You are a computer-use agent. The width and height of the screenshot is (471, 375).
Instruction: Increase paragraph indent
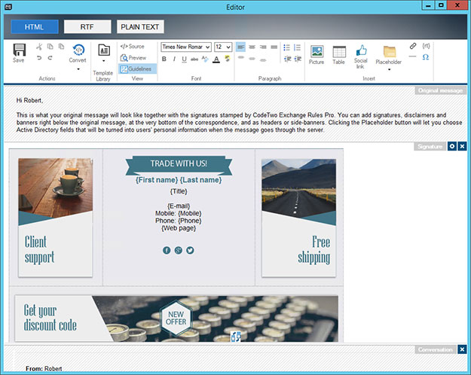[x=298, y=59]
